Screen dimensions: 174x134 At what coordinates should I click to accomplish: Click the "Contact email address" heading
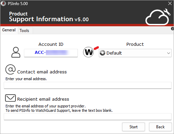pos(42,72)
